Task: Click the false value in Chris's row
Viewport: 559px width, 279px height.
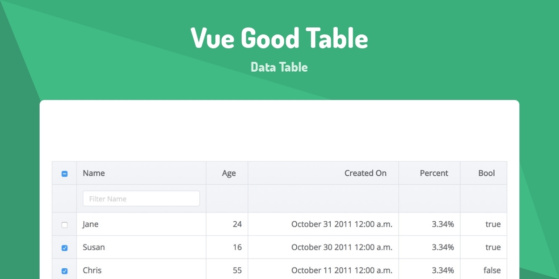Action: [x=492, y=270]
